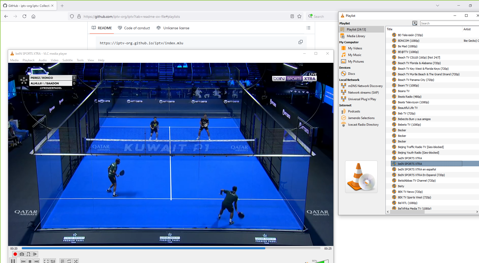Open the Unlicense license tab

pyautogui.click(x=173, y=28)
